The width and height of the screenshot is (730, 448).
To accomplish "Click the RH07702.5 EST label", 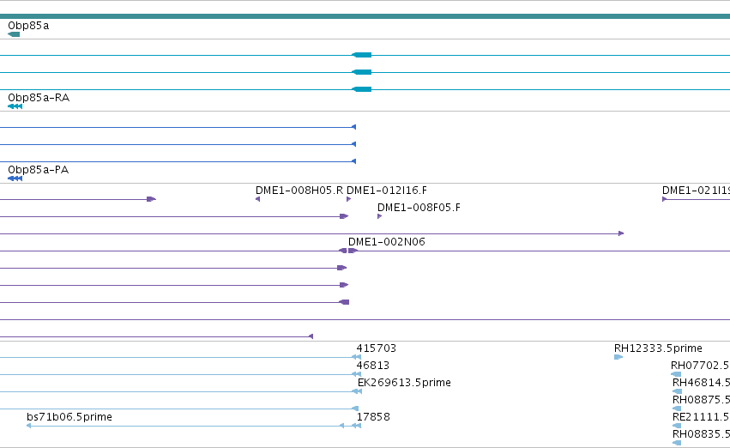I will (700, 366).
